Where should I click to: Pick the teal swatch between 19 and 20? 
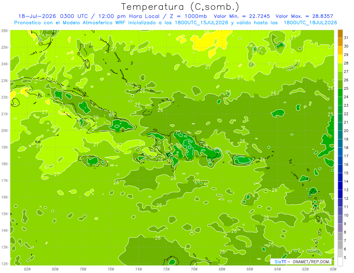[340, 135]
